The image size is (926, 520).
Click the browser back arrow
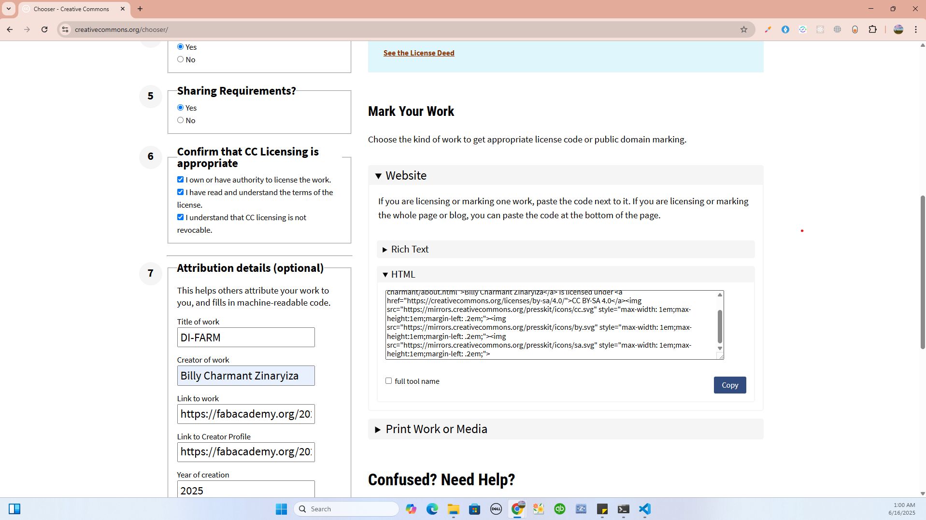pos(10,29)
